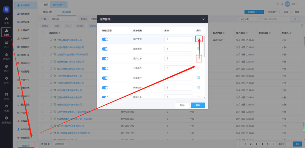The width and height of the screenshot is (305, 148).
Task: Click the drag handle for 公海客户 row
Action: coord(199,68)
